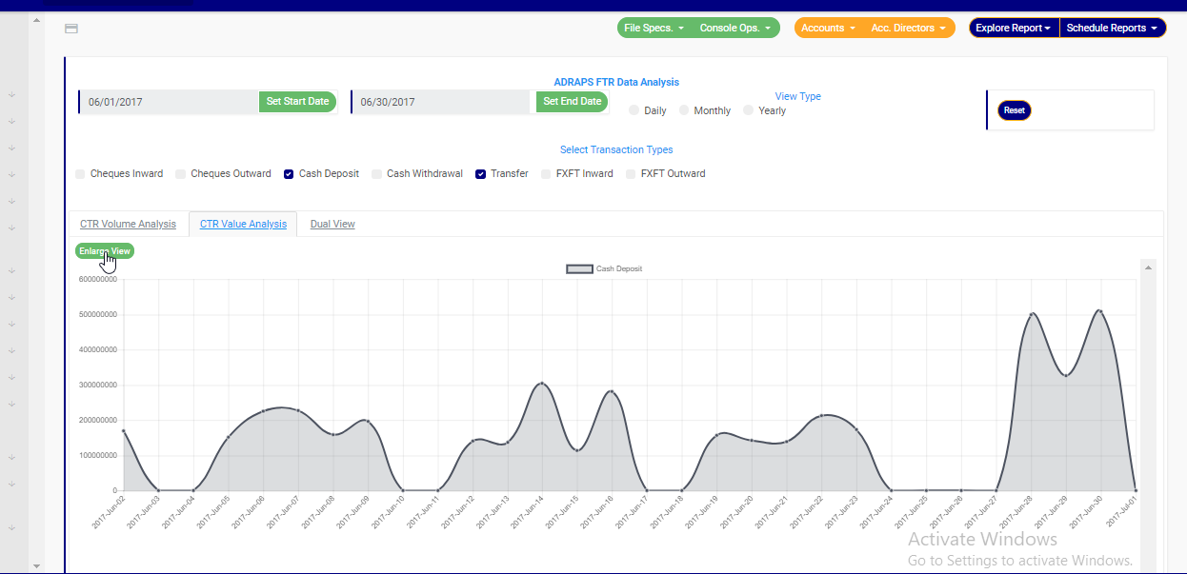Click the sidebar scroll down arrow
1187x574 pixels.
(37, 565)
